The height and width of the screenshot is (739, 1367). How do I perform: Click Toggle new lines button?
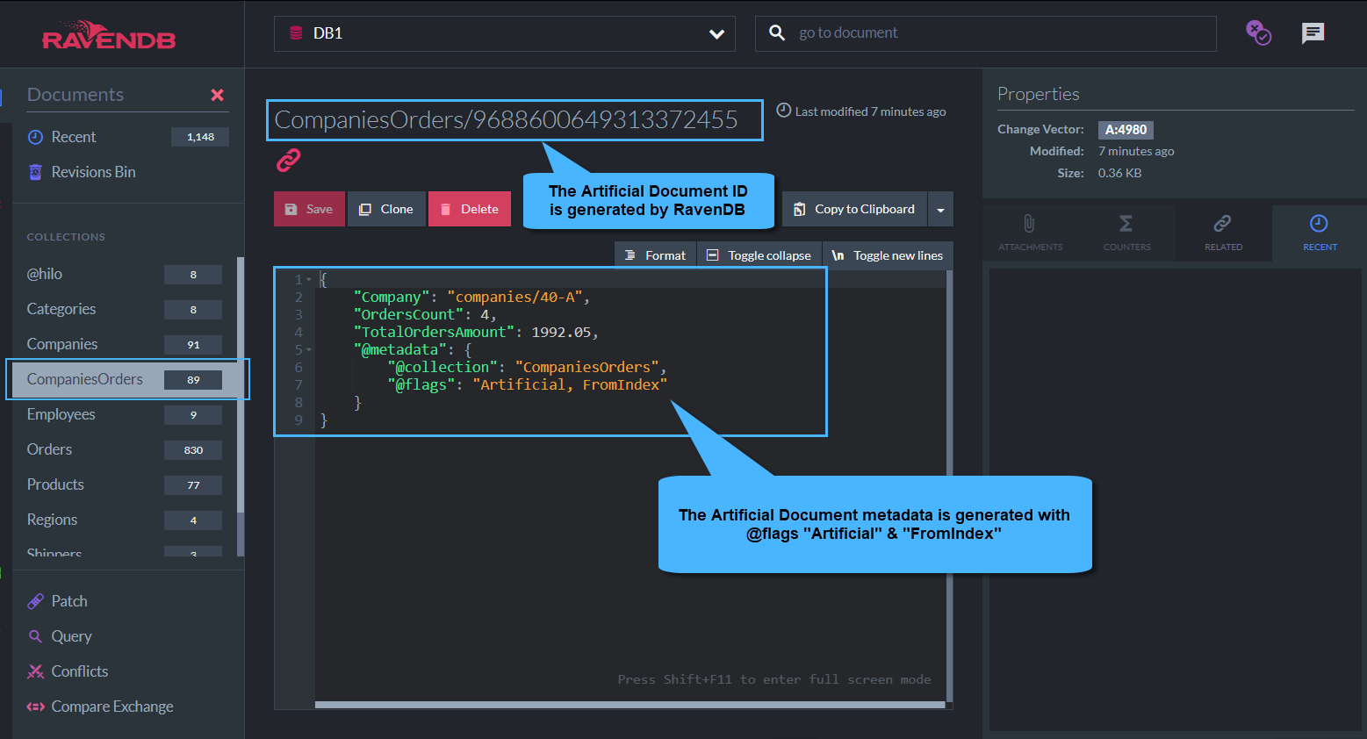pyautogui.click(x=888, y=255)
